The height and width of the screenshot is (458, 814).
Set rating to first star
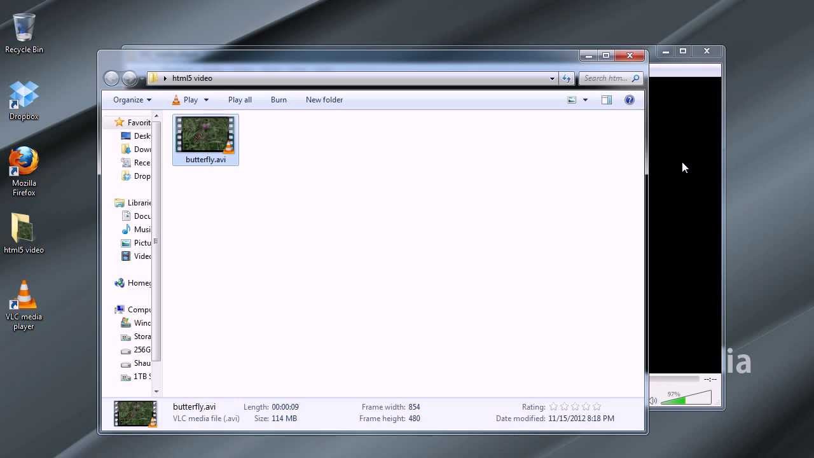[x=553, y=406]
